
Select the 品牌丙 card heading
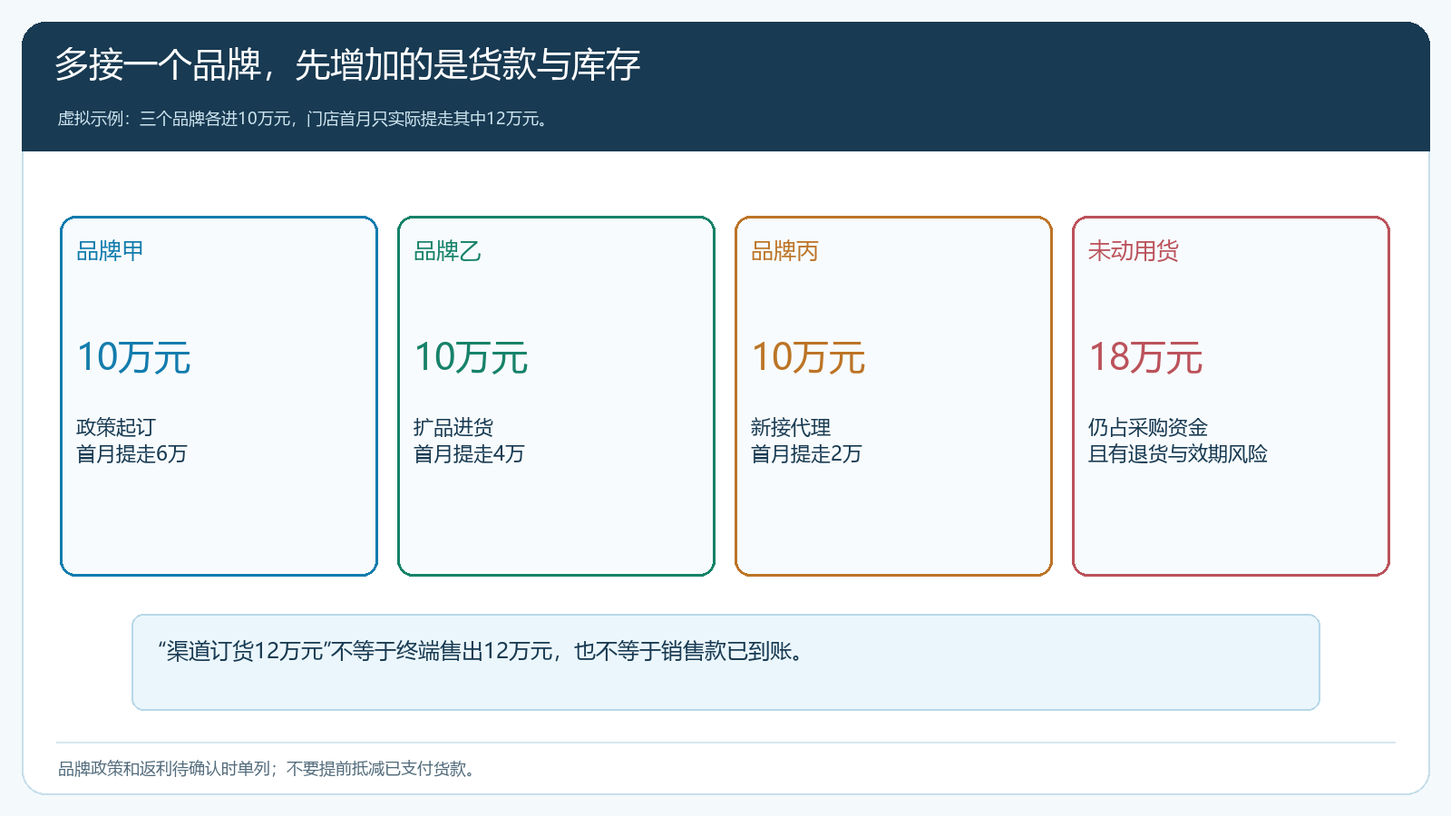tap(784, 251)
